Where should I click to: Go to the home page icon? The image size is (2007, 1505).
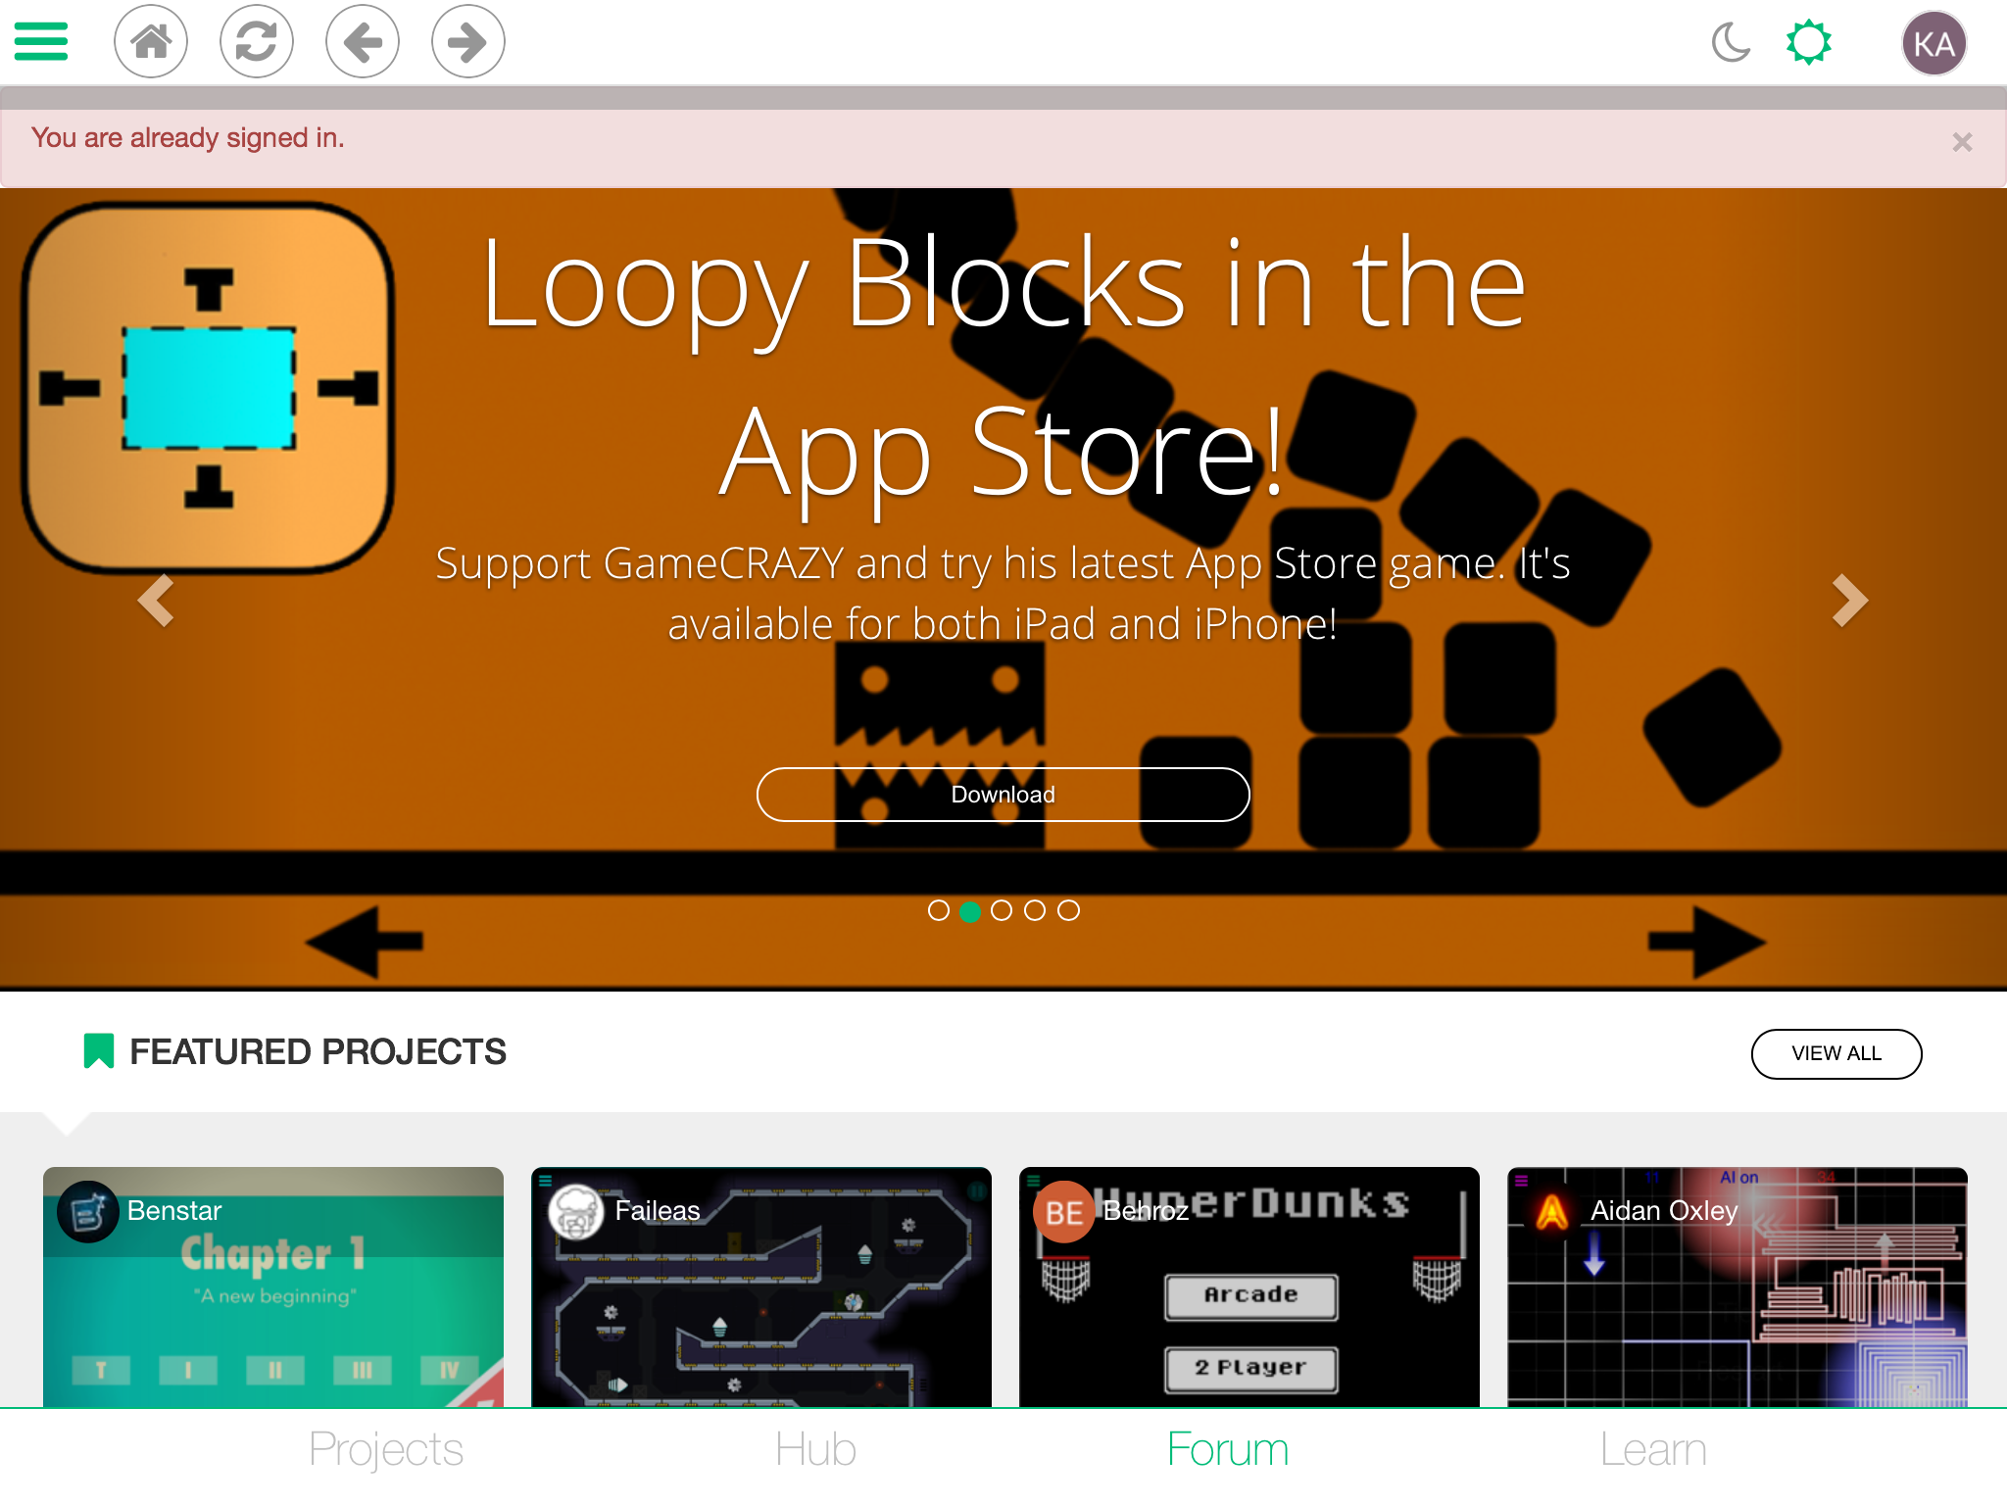151,41
